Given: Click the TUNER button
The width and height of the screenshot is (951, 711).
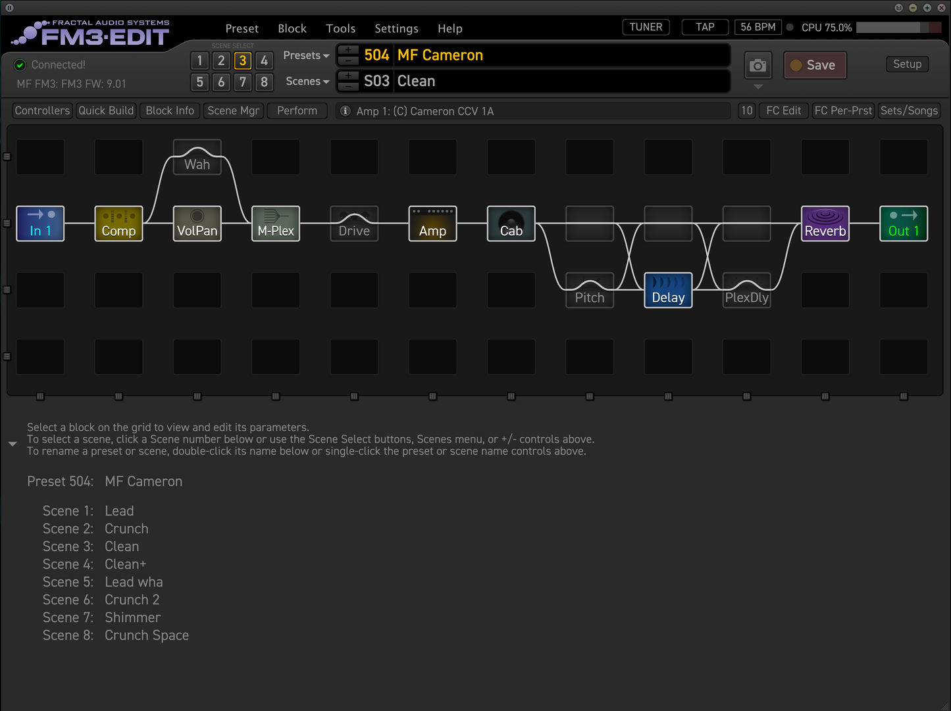Looking at the screenshot, I should pyautogui.click(x=646, y=27).
